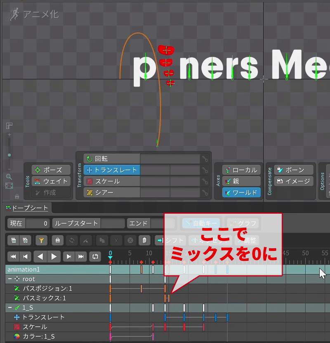The width and height of the screenshot is (330, 343).
Task: Click the small padlock icon in the viewport
Action: point(17,196)
